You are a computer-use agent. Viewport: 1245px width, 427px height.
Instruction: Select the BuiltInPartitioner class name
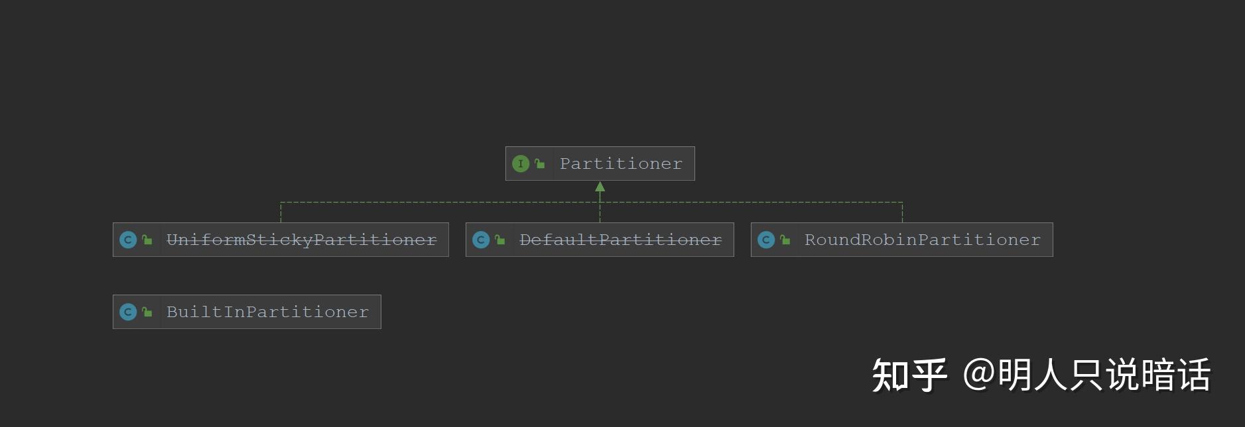point(267,312)
